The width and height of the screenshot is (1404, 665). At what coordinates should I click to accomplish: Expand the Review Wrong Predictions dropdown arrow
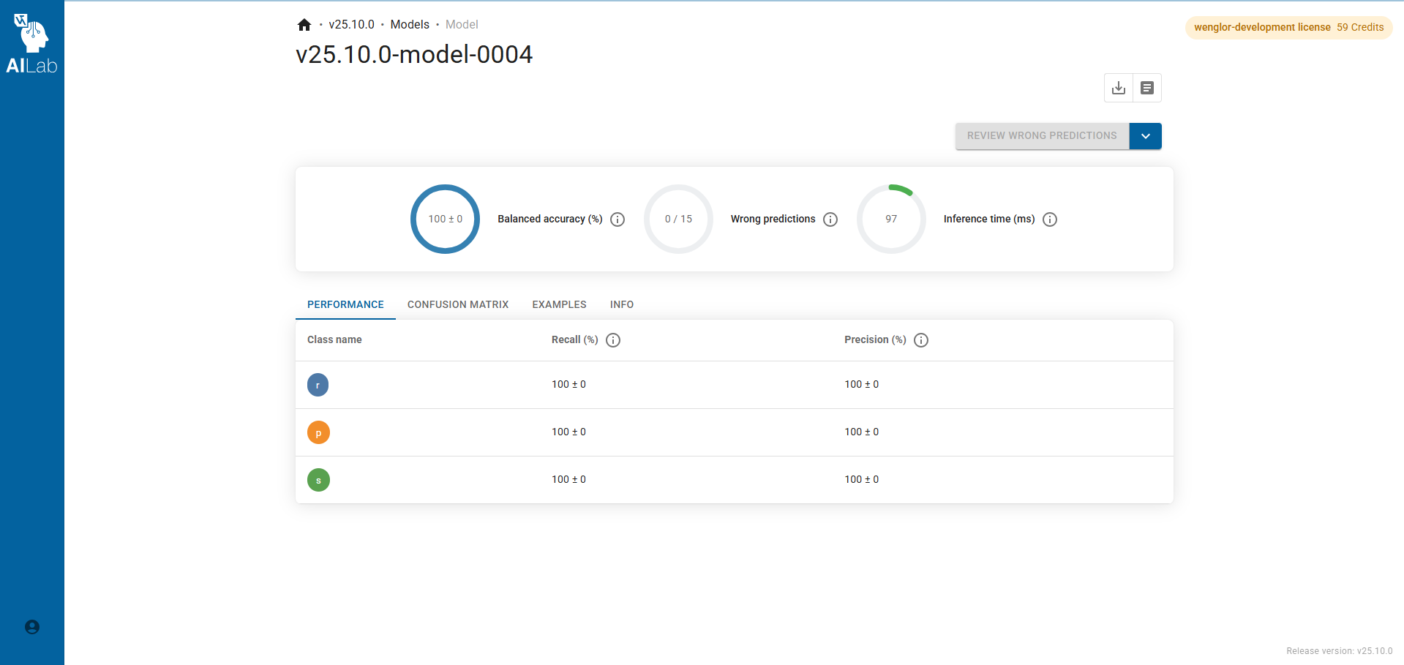(1146, 136)
